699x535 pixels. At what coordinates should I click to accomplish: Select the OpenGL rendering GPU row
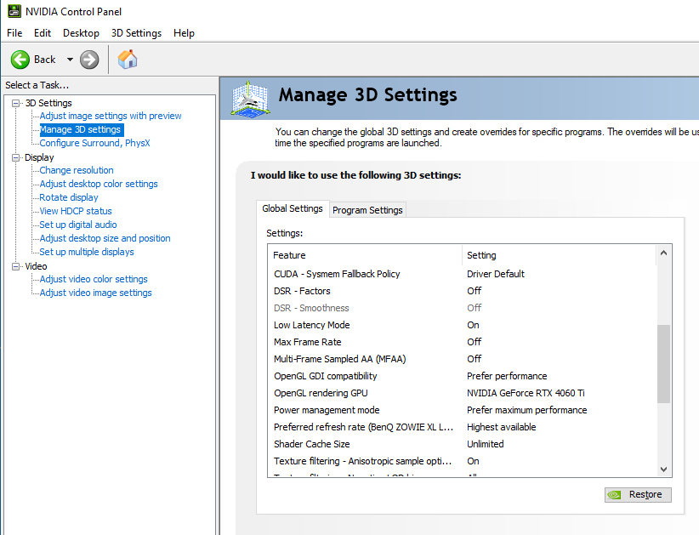point(462,393)
